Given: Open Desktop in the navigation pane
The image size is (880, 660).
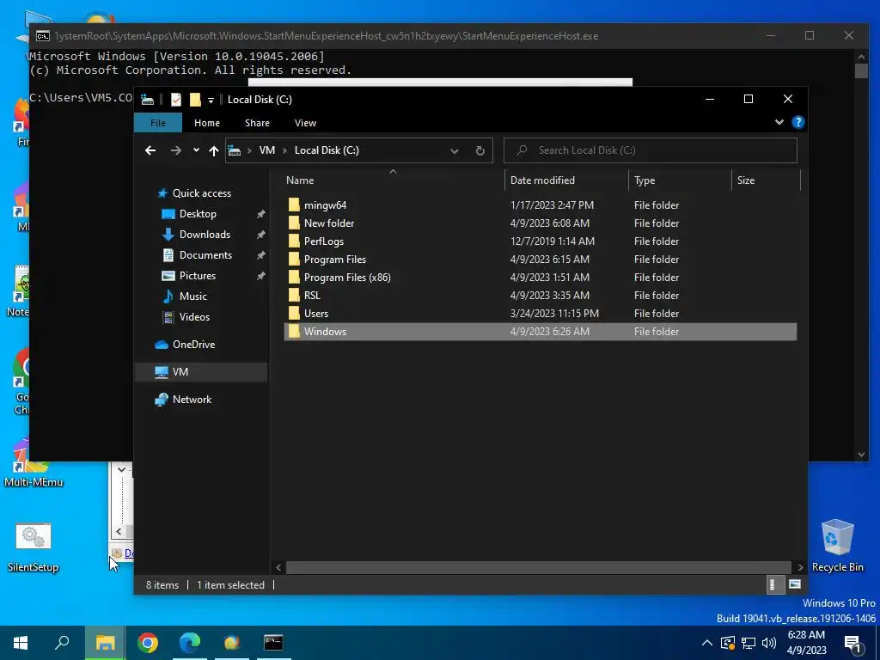Looking at the screenshot, I should [198, 214].
